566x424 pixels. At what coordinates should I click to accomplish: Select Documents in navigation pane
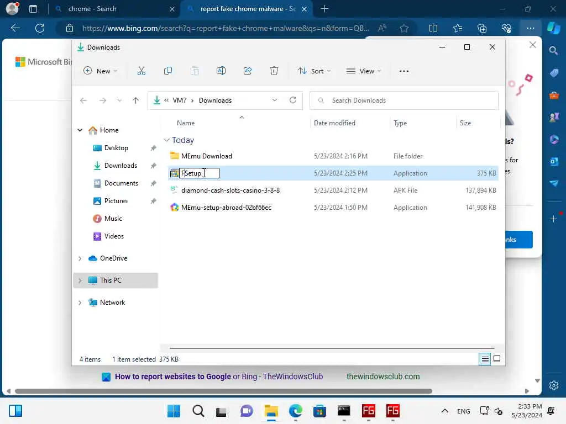pos(121,183)
